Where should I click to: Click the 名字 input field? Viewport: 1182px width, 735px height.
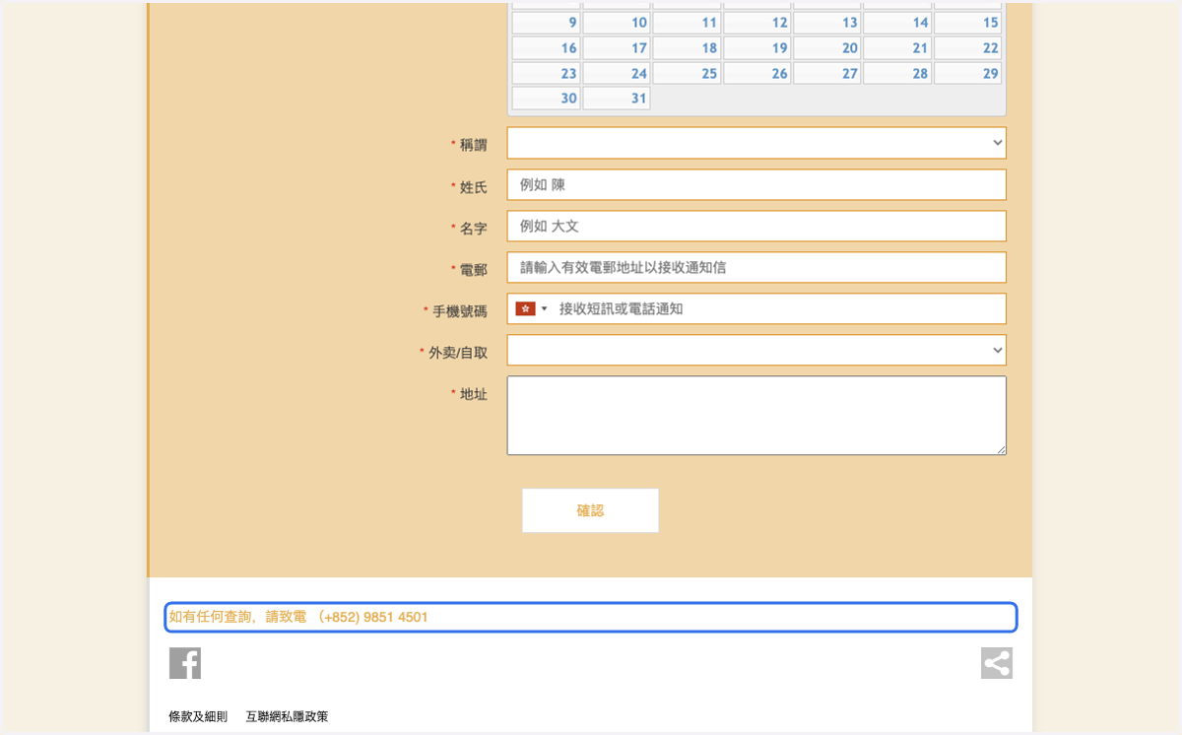click(756, 226)
